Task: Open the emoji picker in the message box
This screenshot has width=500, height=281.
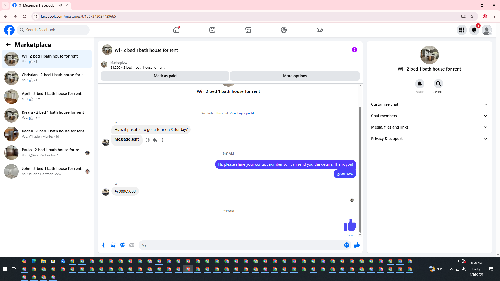Action: (346, 245)
